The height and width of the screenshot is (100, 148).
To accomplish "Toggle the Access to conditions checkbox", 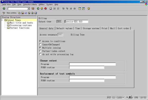I will (x=40, y=41).
